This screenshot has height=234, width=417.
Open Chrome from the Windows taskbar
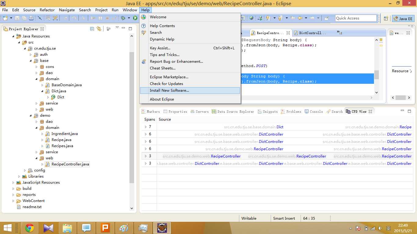pyautogui.click(x=30, y=228)
